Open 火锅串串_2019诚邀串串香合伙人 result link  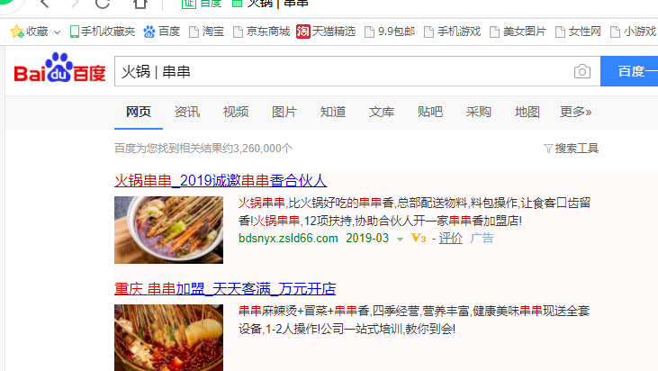(x=221, y=180)
